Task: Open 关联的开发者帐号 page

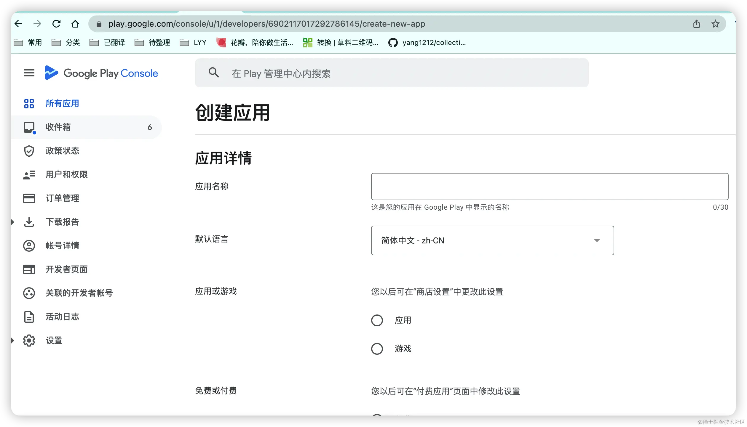Action: [79, 293]
